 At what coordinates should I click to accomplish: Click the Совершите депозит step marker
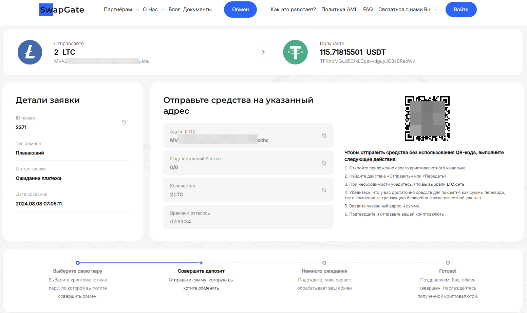click(x=201, y=263)
